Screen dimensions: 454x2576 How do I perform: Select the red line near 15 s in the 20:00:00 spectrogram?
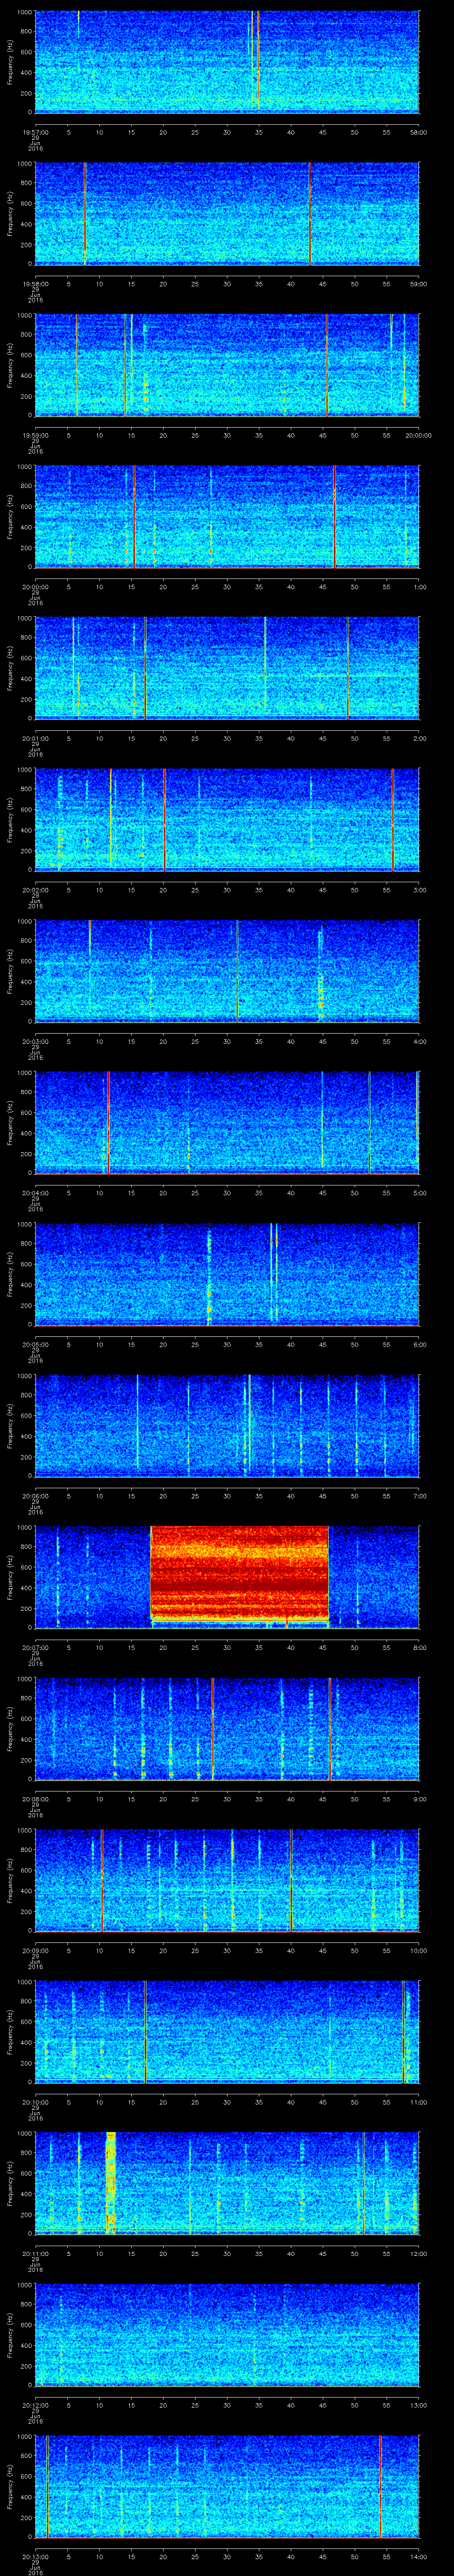pos(135,516)
